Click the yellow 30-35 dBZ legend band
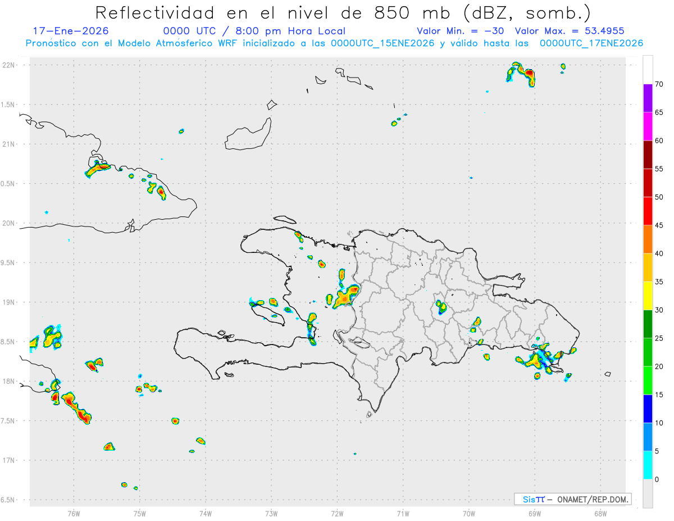The height and width of the screenshot is (521, 674). (648, 296)
